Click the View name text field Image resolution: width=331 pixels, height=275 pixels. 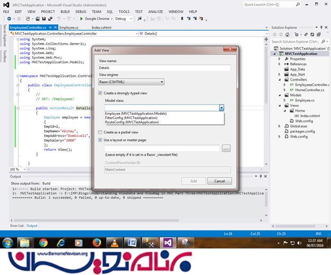(x=164, y=68)
